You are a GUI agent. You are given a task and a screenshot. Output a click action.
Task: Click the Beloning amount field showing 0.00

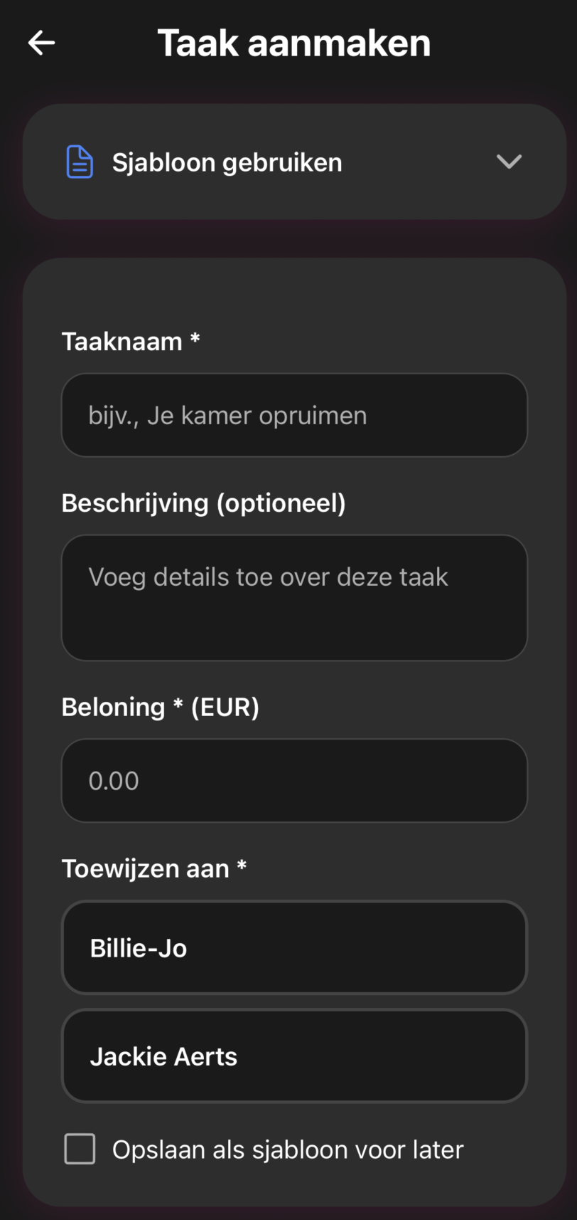tap(294, 780)
